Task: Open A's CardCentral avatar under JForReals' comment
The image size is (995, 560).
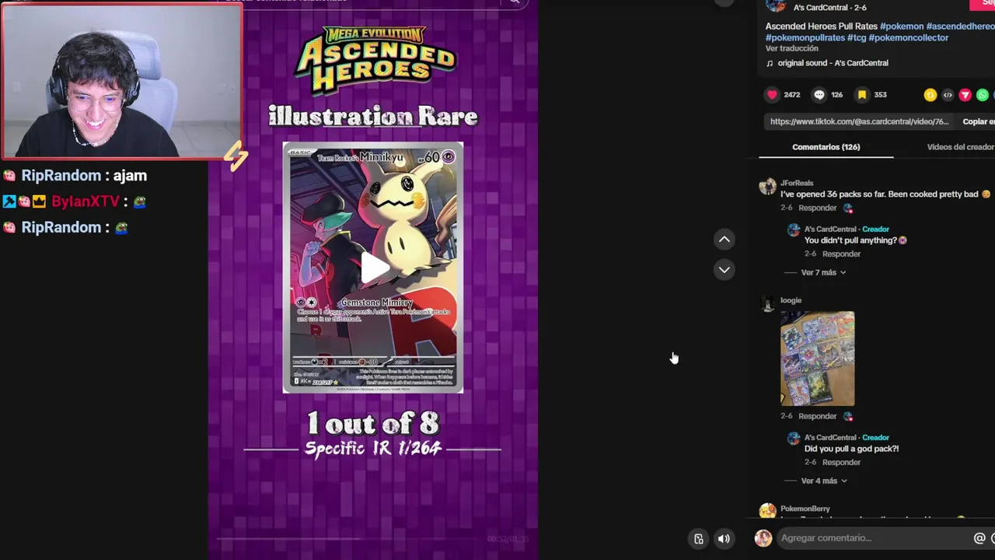Action: click(x=794, y=230)
